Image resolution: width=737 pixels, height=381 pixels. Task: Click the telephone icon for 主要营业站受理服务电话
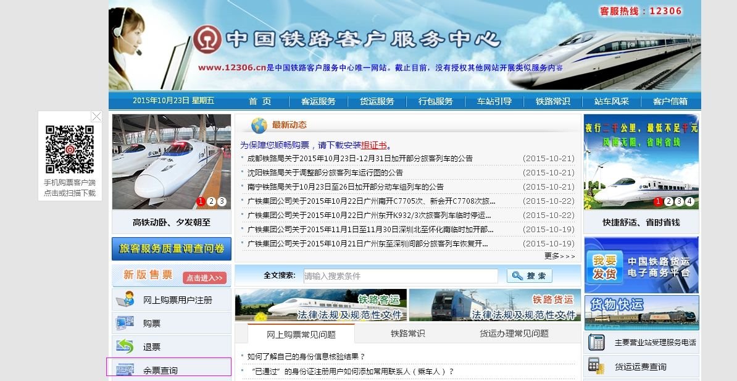(597, 342)
